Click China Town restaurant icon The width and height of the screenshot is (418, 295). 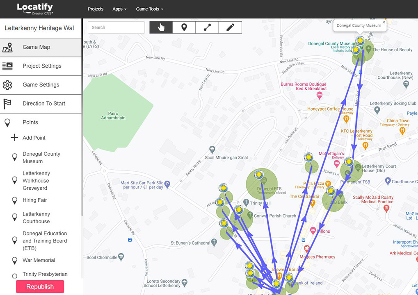coord(402,130)
